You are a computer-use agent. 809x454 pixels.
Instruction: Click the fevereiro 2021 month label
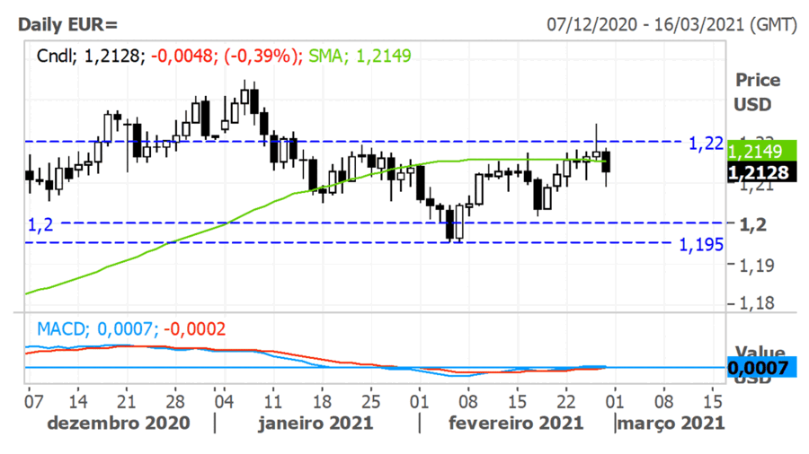516,422
